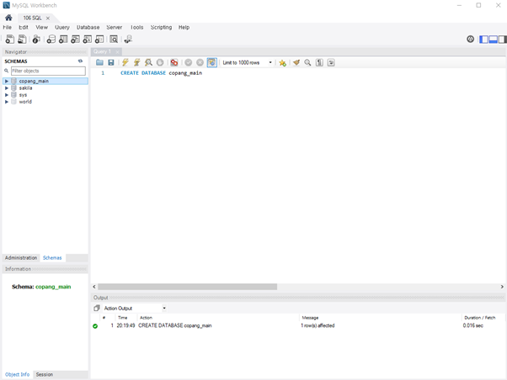
Task: Create a new schema icon
Action: 51,40
